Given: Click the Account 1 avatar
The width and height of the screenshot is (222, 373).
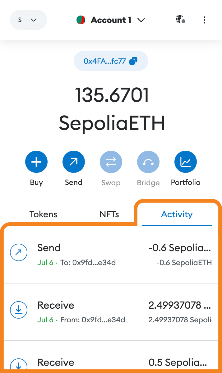Looking at the screenshot, I should tap(81, 20).
